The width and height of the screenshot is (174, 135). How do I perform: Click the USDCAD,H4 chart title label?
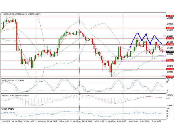pyautogui.click(x=9, y=14)
